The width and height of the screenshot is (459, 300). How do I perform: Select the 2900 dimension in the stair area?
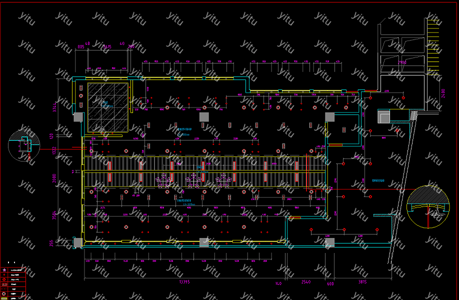403,61
